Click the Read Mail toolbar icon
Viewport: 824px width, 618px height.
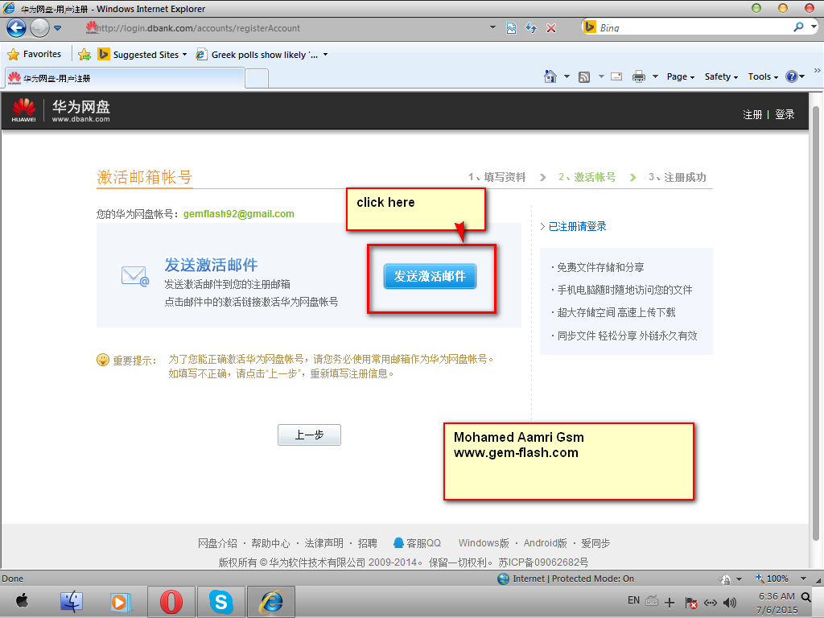pos(616,76)
